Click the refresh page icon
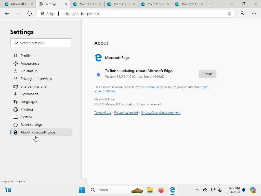The height and width of the screenshot is (196, 261). (30, 14)
